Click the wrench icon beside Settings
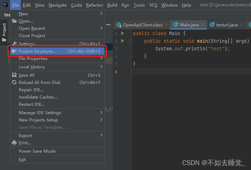Screen dimensions: 251x170 click(x=14, y=43)
